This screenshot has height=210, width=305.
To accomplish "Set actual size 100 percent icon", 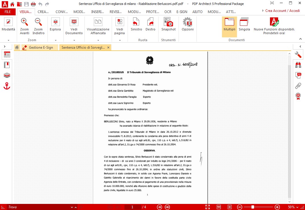I will 219,207.
